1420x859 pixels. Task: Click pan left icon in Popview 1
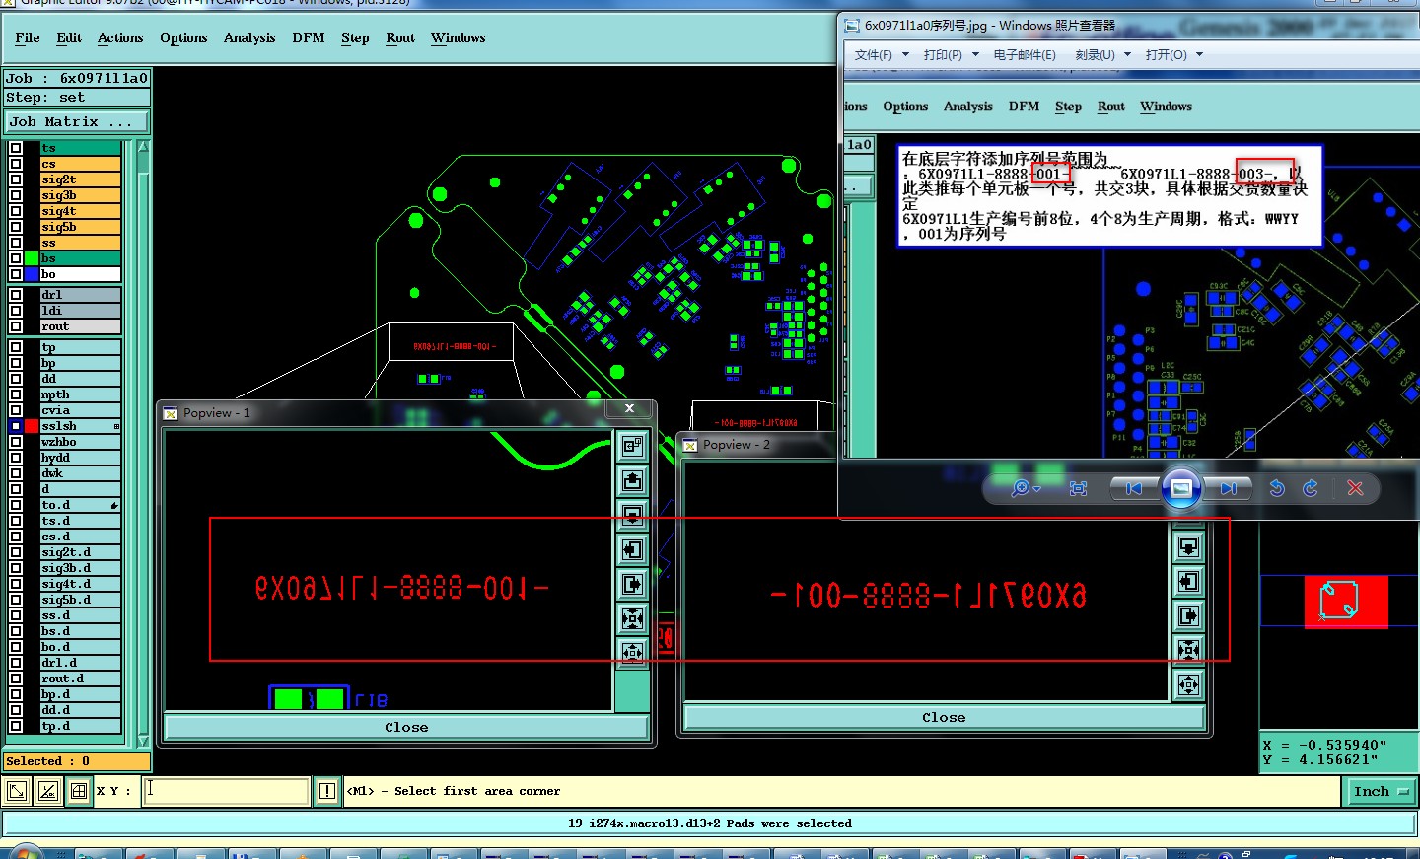pyautogui.click(x=632, y=549)
